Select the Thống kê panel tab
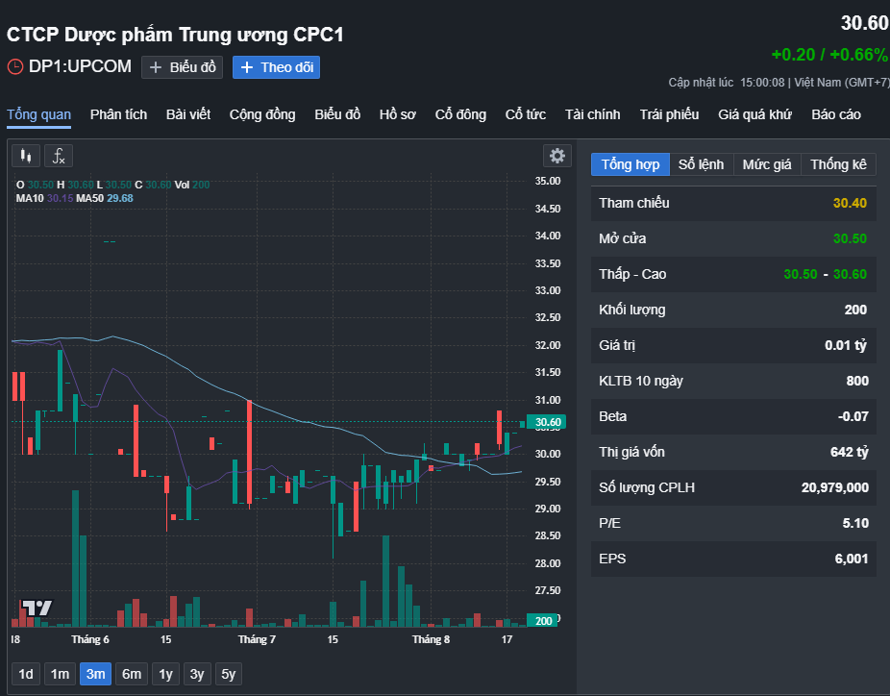 [x=838, y=164]
